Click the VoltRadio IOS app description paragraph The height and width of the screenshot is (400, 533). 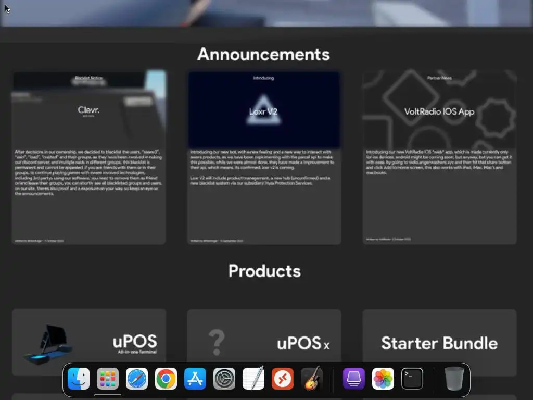click(x=438, y=162)
